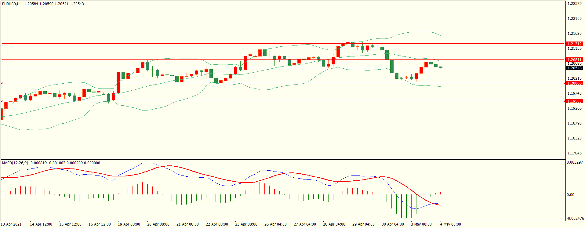Viewport: 585px width, 228px height.
Task: Select the left handle of the 1.19503 line
Action: 2,101
